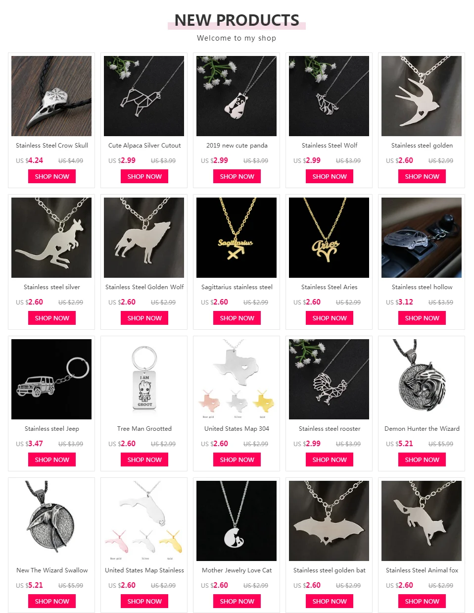The width and height of the screenshot is (474, 613).
Task: Shop now for the Stainless Steel Animal fox
Action: click(422, 601)
